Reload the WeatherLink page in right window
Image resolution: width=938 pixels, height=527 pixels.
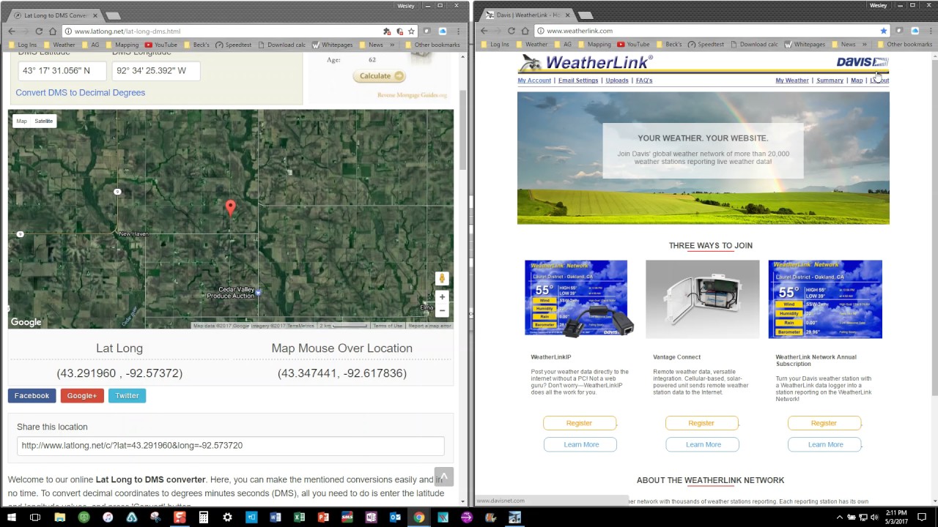[512, 31]
